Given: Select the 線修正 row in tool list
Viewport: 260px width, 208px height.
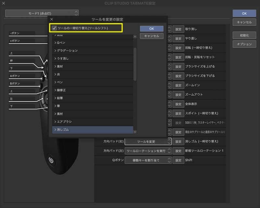Looking at the screenshot, I should 93,90.
